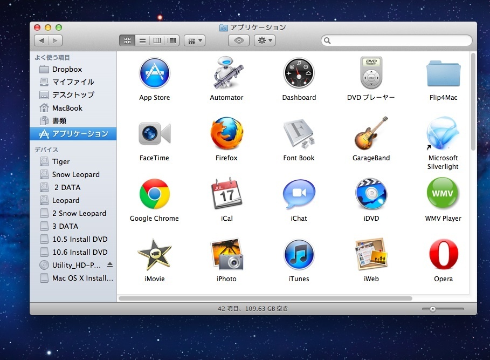This screenshot has height=360, width=490.
Task: Open the App Store application icon
Action: (154, 73)
